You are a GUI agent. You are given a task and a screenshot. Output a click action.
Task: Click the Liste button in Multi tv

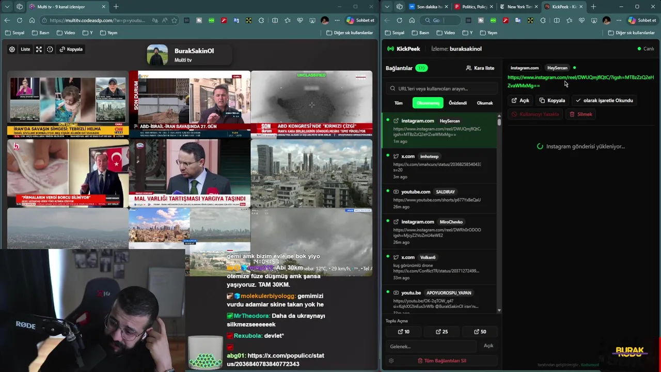coord(25,49)
